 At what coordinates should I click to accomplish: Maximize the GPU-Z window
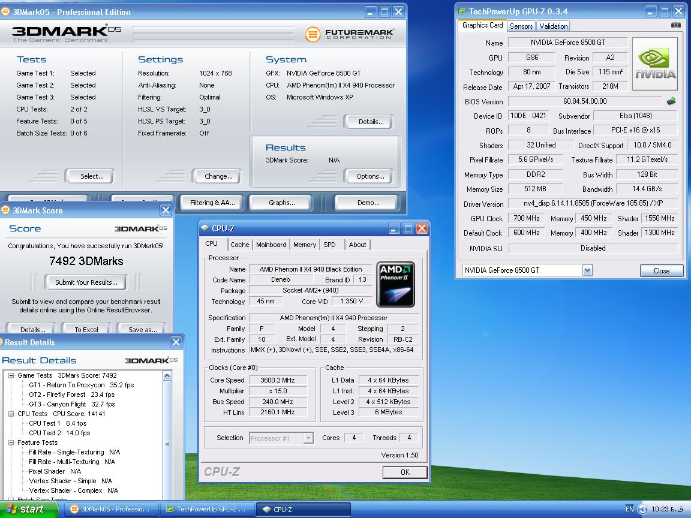(x=665, y=11)
